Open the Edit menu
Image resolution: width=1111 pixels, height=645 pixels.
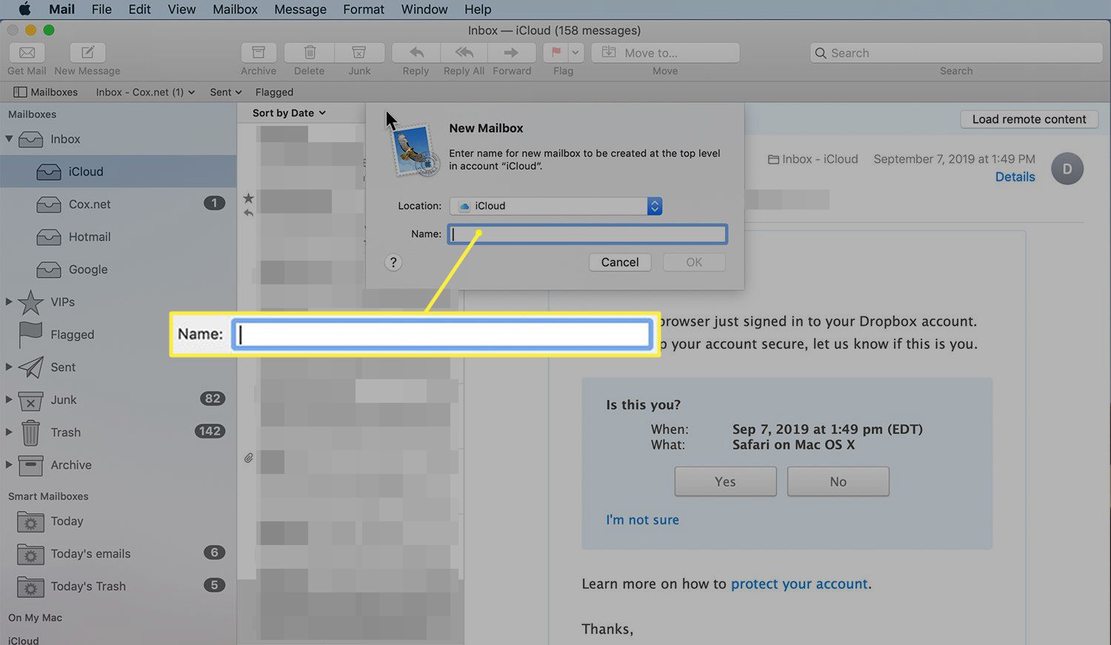point(139,9)
